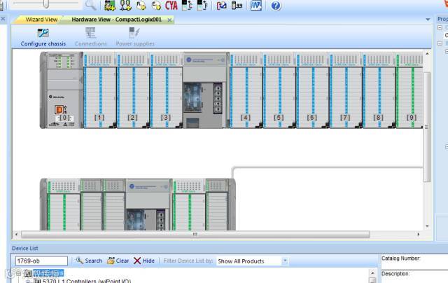448x283 pixels.
Task: Click the Clear button in Device List
Action: click(118, 261)
